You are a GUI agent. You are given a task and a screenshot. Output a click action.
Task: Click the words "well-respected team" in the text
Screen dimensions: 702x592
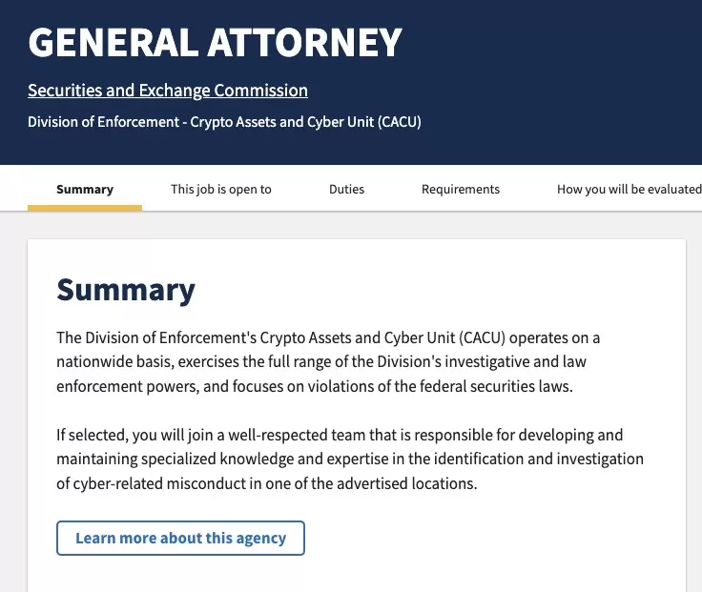(x=295, y=435)
